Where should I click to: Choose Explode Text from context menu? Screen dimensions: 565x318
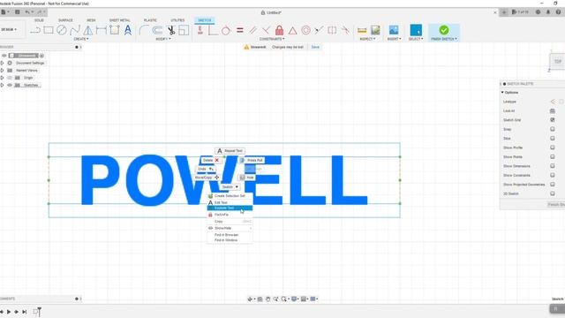[x=230, y=208]
